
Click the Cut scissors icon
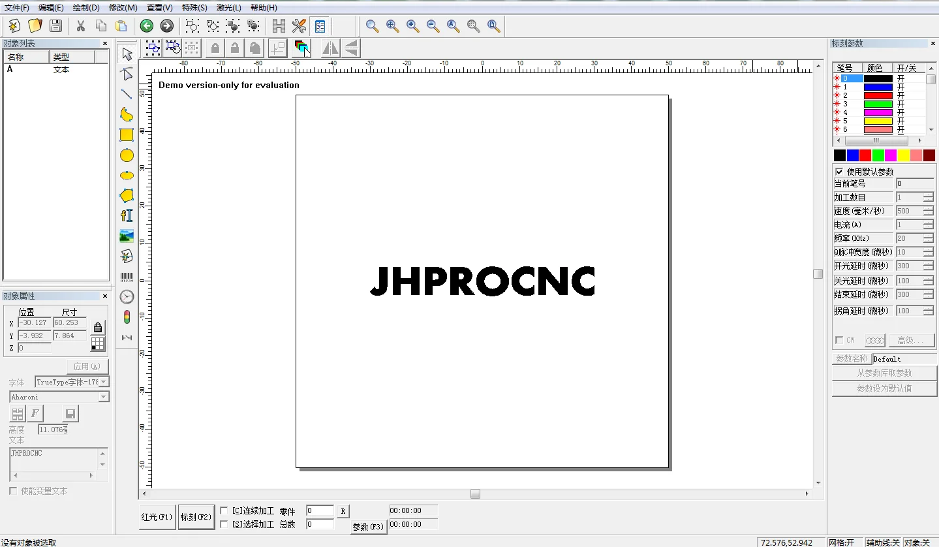click(81, 25)
